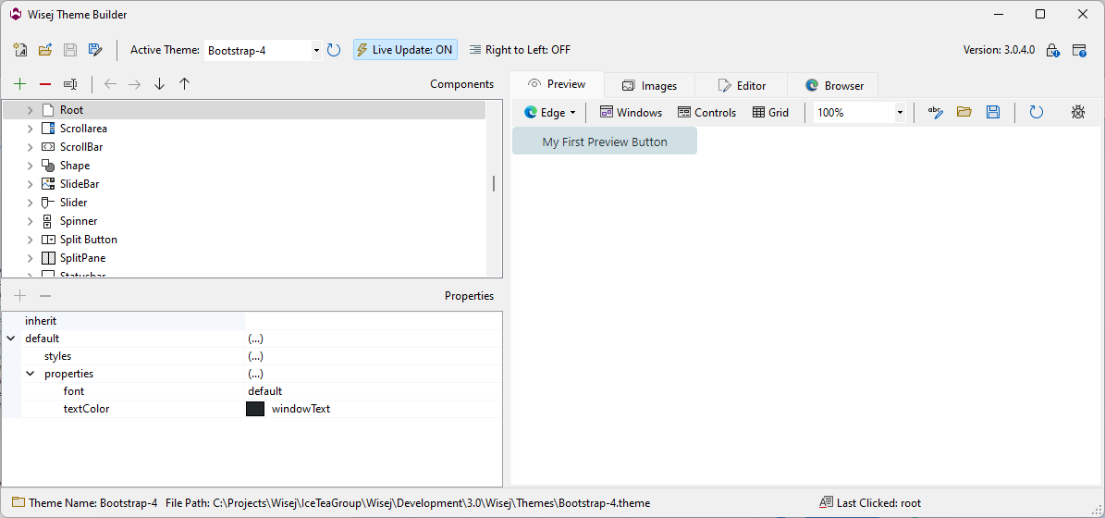Click the rename component icon
The width and height of the screenshot is (1105, 518).
(69, 84)
